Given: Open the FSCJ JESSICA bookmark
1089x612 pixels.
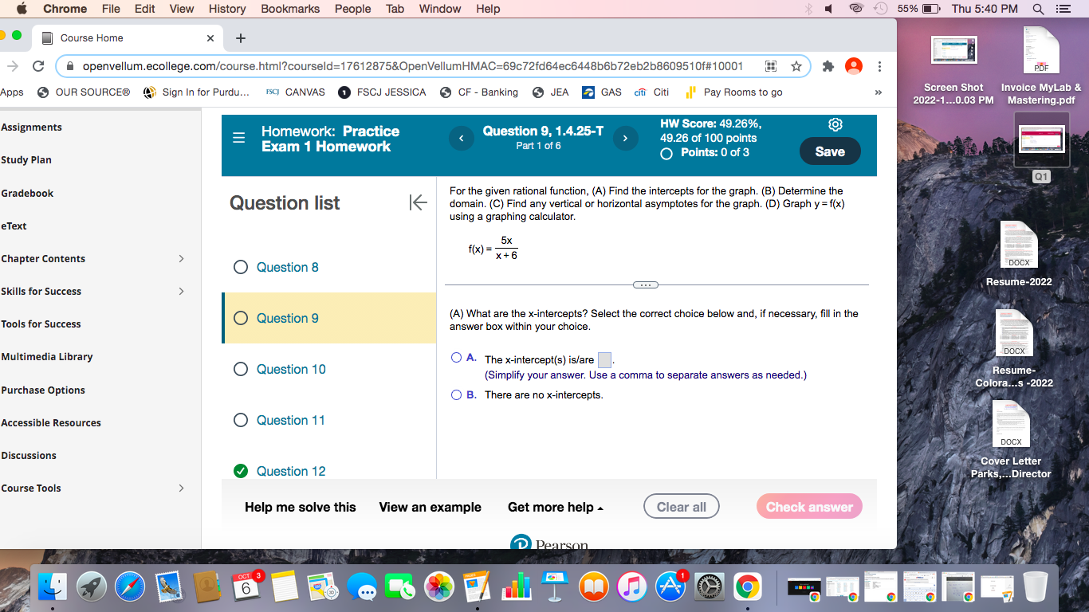Looking at the screenshot, I should (x=383, y=92).
